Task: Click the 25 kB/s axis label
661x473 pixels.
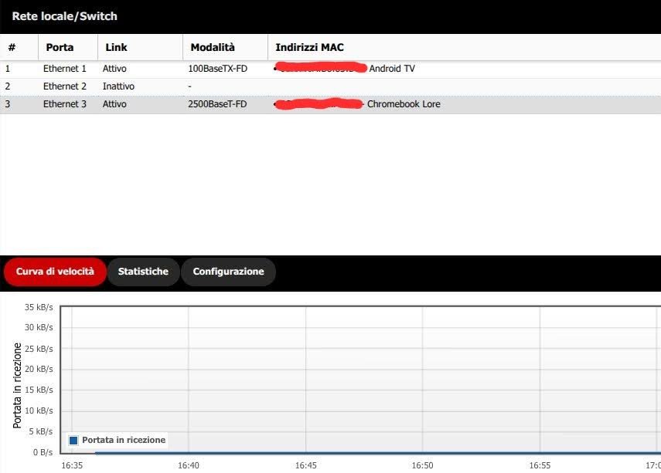Action: pos(39,349)
